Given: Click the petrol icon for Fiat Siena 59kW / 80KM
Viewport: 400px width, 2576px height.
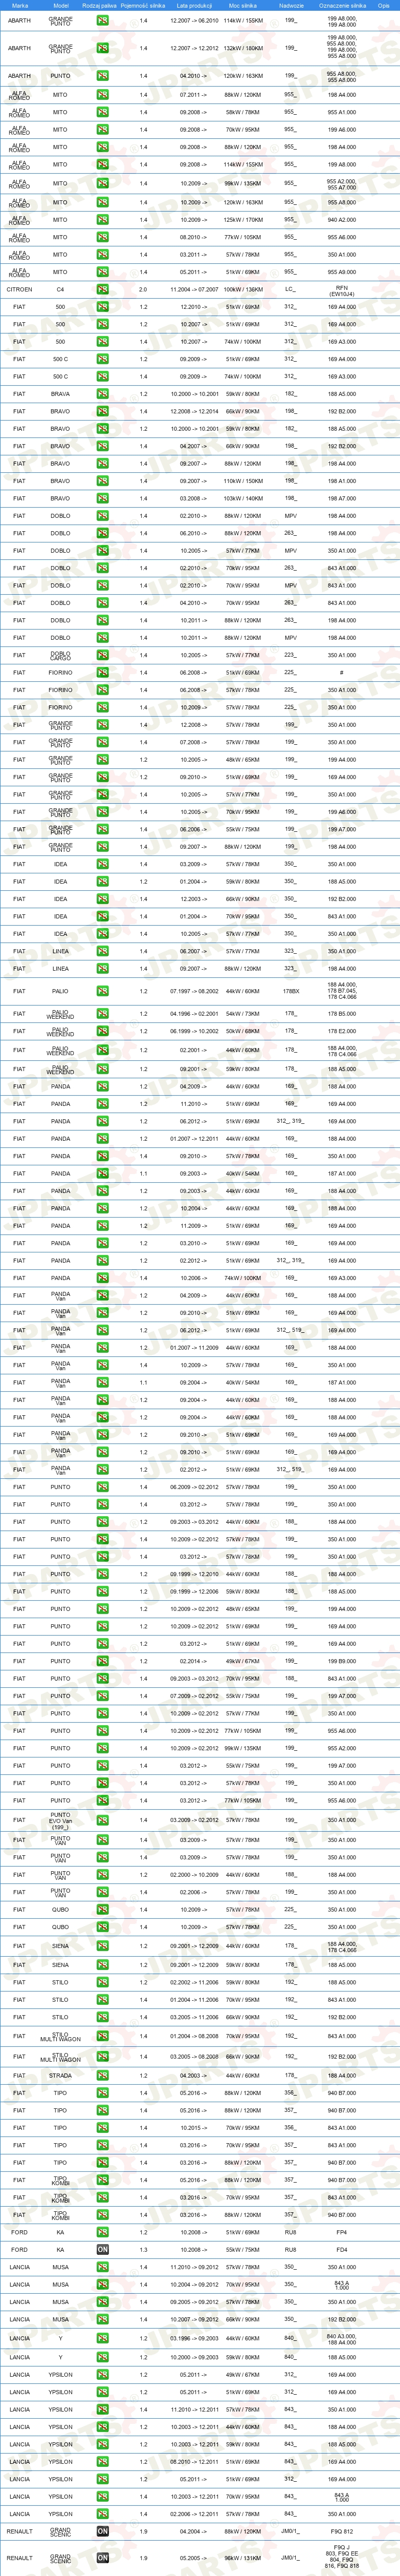Looking at the screenshot, I should point(103,1965).
